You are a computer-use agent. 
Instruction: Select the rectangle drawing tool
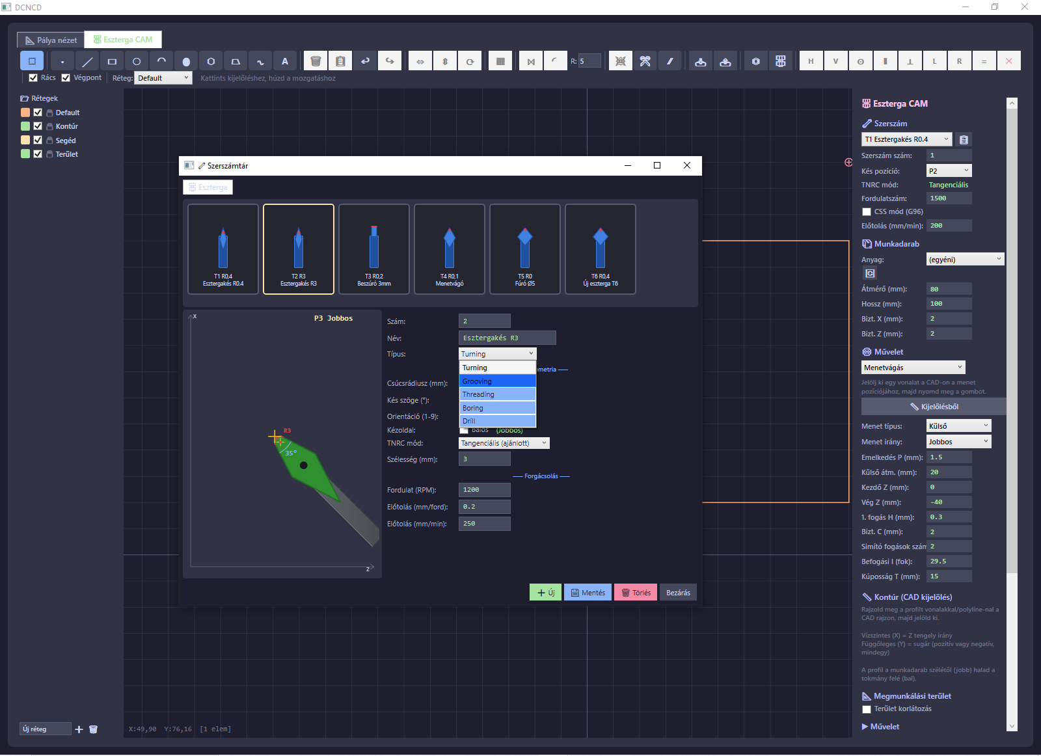click(112, 61)
